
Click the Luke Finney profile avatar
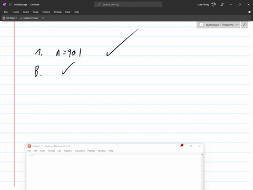click(213, 4)
